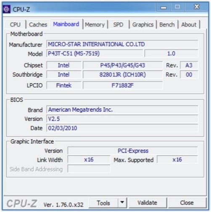211x212 pixels.
Task: Click the Close button at bottom
Action: click(187, 203)
